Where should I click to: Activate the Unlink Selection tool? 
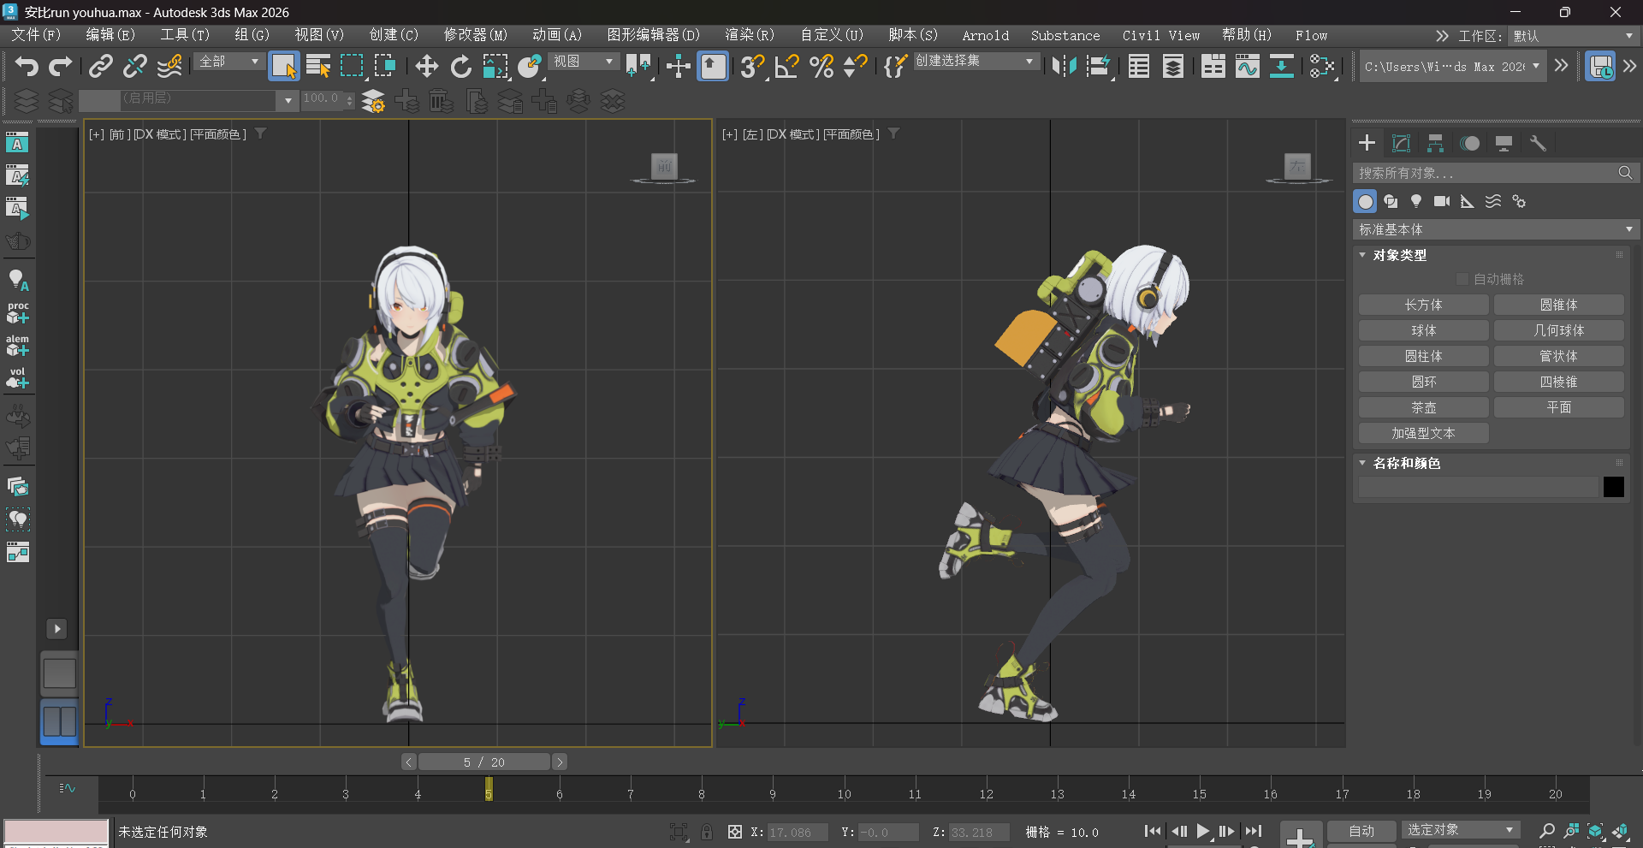click(135, 66)
